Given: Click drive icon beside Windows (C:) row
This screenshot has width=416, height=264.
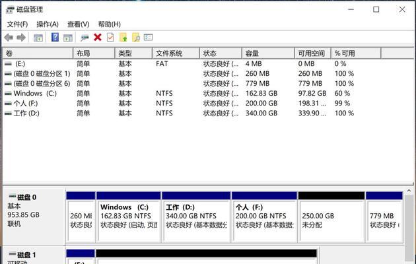Looking at the screenshot, I should [x=8, y=93].
